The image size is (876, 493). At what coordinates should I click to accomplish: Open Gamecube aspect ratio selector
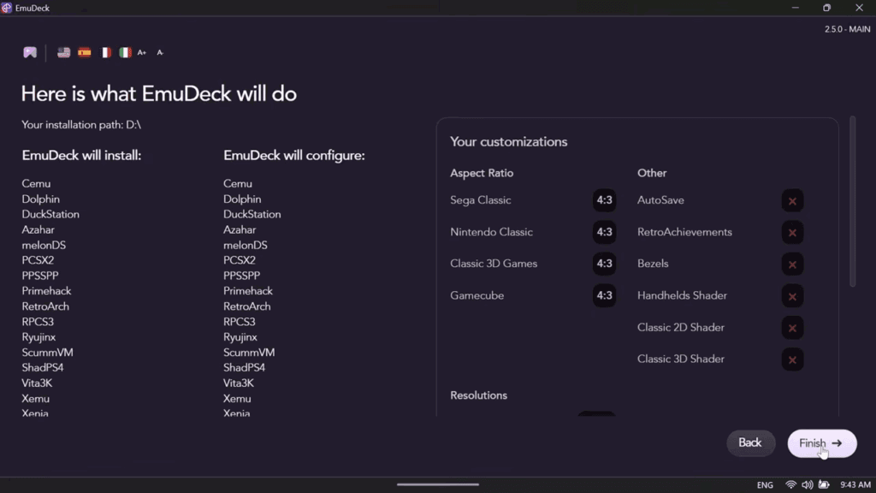[x=604, y=295]
